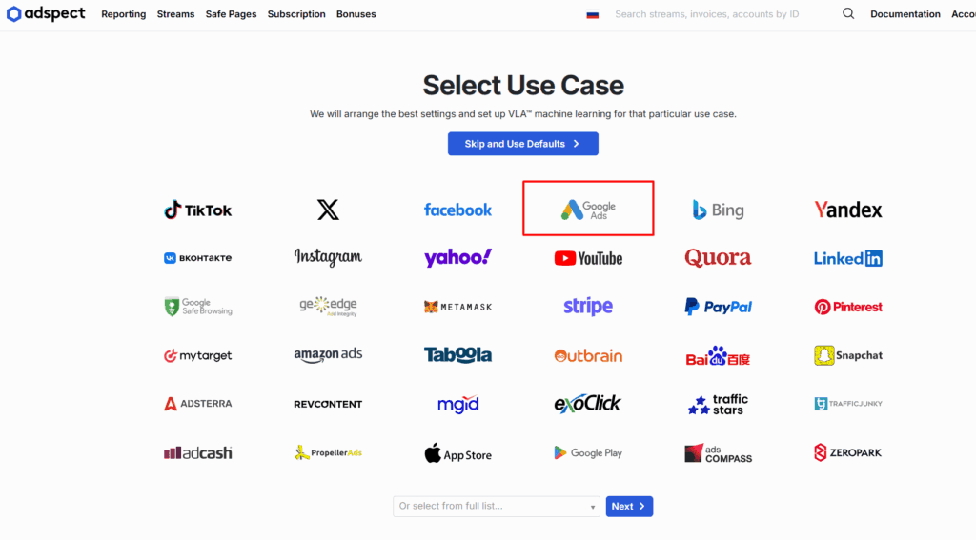The height and width of the screenshot is (540, 976).
Task: Select the MetaMask fox logo
Action: click(432, 307)
